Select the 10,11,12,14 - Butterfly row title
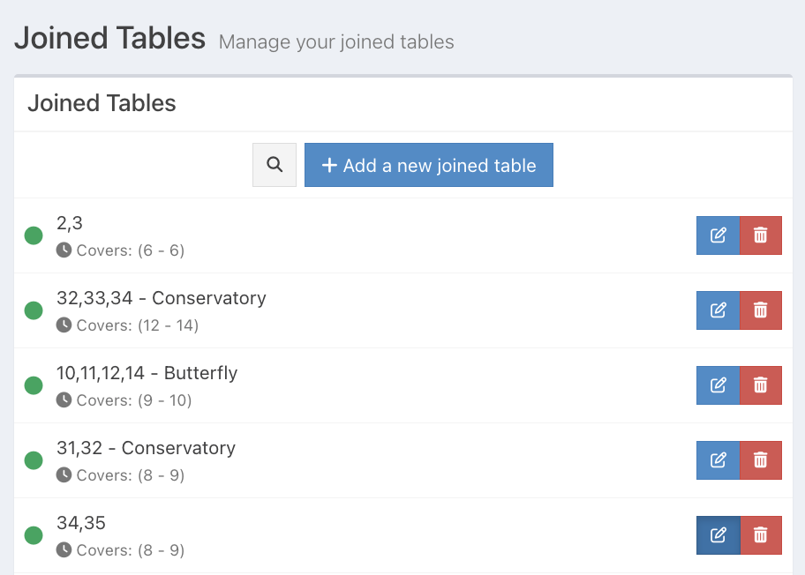Viewport: 805px width, 575px height. pos(147,373)
